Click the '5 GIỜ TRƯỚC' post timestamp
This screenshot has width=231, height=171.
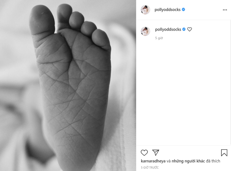(150, 167)
